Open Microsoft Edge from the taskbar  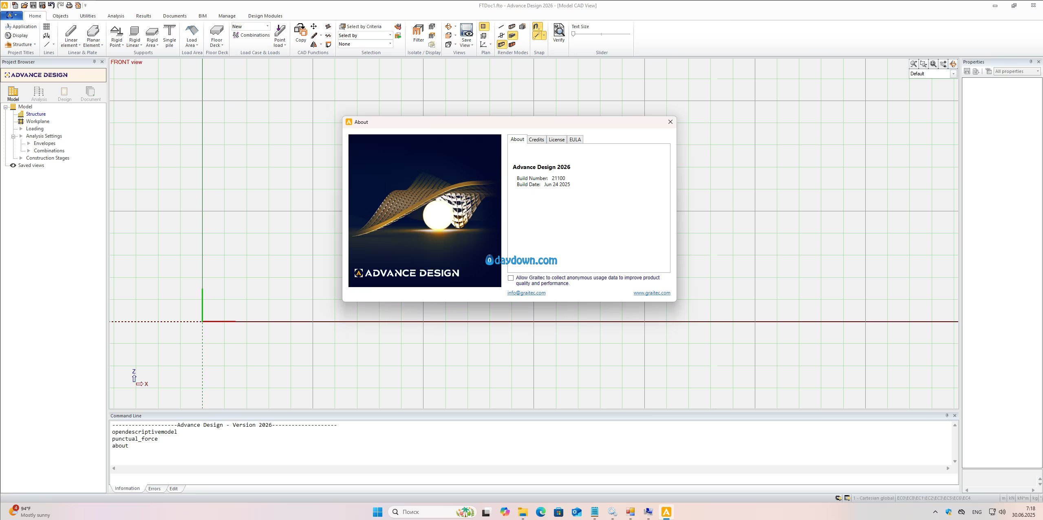click(x=540, y=512)
